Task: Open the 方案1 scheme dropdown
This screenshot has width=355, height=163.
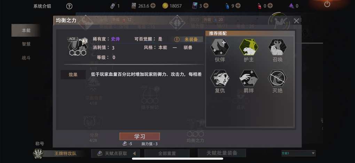Action: [298, 153]
